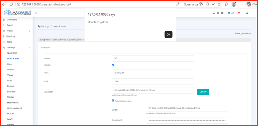Click the browser back arrow
Viewport: 258px width, 126px height.
coord(4,4)
